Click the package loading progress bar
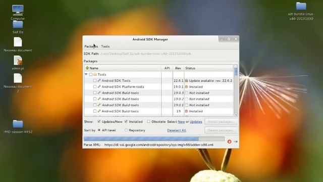Image resolution: width=323 pixels, height=182 pixels. (154, 139)
